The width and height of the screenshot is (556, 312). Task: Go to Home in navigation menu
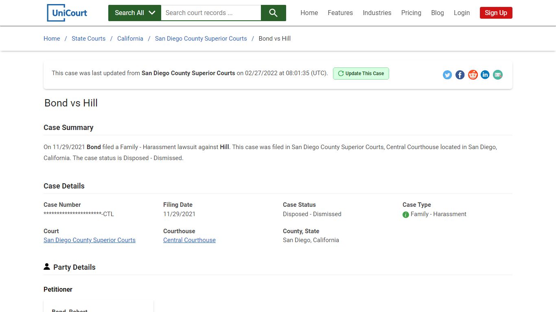pyautogui.click(x=309, y=13)
